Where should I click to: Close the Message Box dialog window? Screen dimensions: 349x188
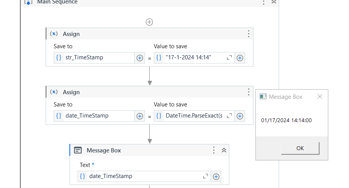tap(320, 96)
